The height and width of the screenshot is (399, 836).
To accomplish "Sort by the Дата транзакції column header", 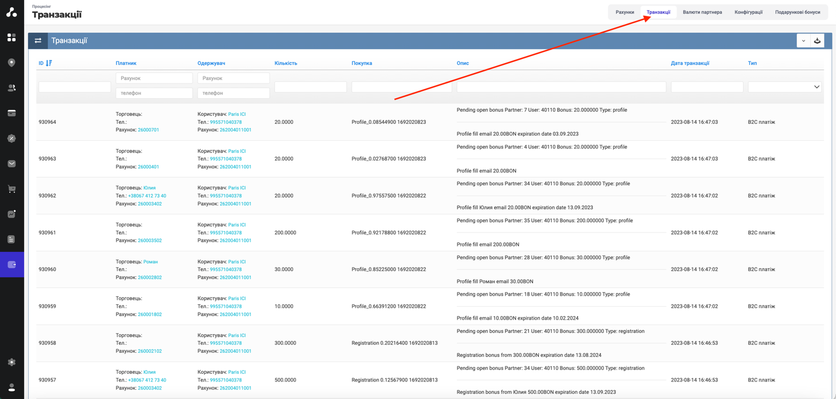I will [690, 63].
